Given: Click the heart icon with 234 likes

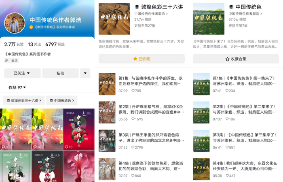Looking at the screenshot, I should [x=227, y=91].
